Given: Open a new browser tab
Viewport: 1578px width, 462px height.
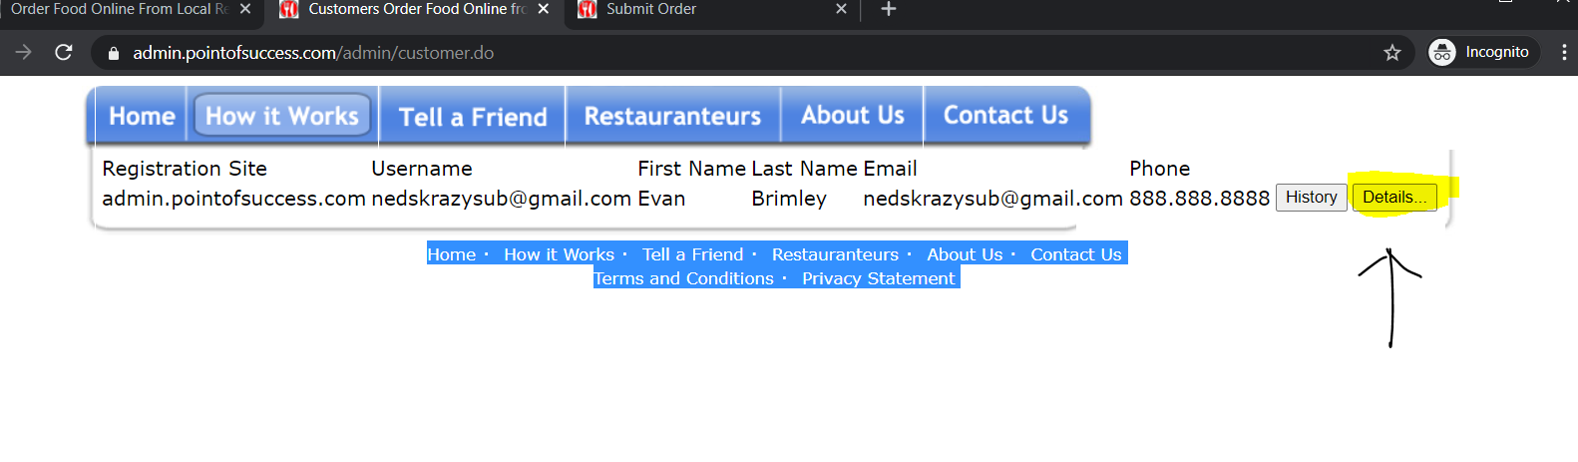Looking at the screenshot, I should click(889, 9).
